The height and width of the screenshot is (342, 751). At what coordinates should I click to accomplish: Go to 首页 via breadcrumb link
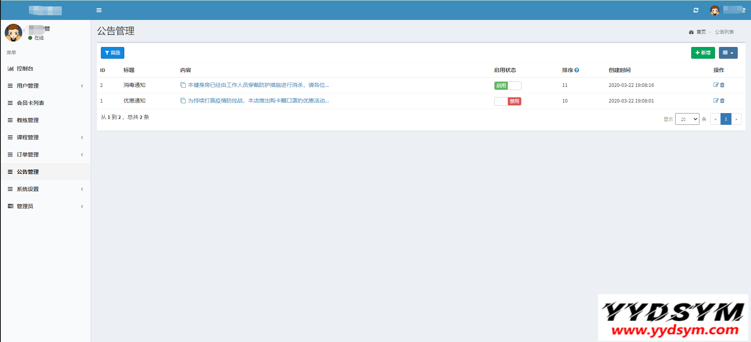[701, 32]
